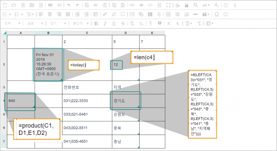Increase font size with T up icon

tap(132, 24)
